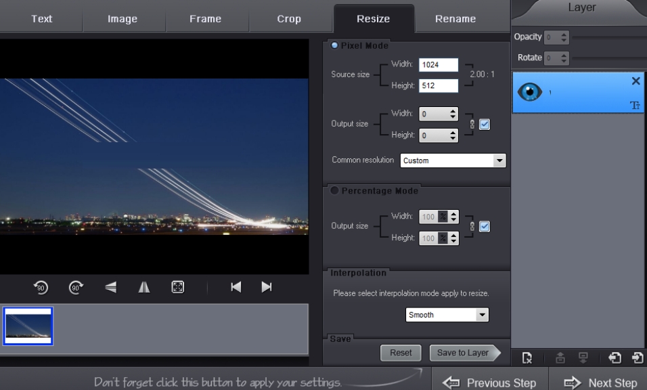Open the Common resolution dropdown
This screenshot has width=647, height=390.
(x=499, y=161)
